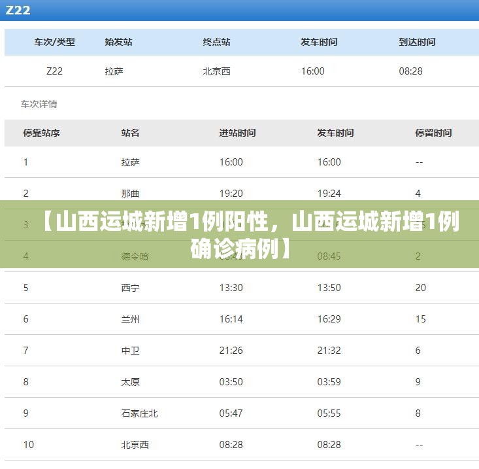The height and width of the screenshot is (469, 479).
Task: Click arrival time 05:47 for 石家庄北
Action: click(x=231, y=413)
